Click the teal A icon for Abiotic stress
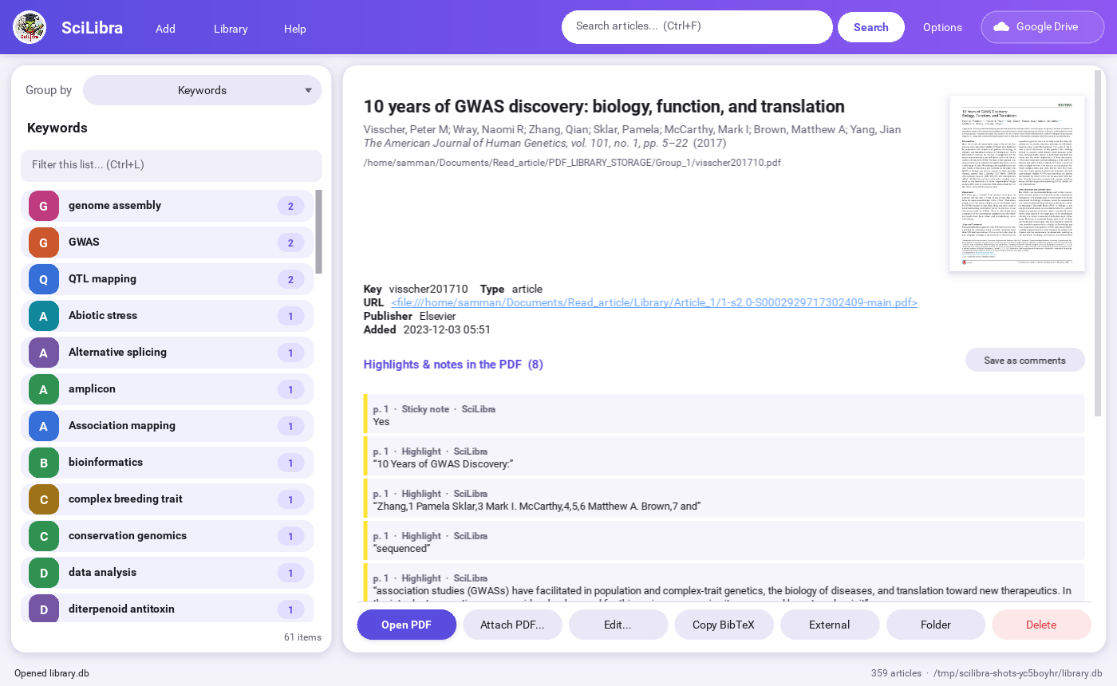The image size is (1117, 686). pyautogui.click(x=44, y=316)
